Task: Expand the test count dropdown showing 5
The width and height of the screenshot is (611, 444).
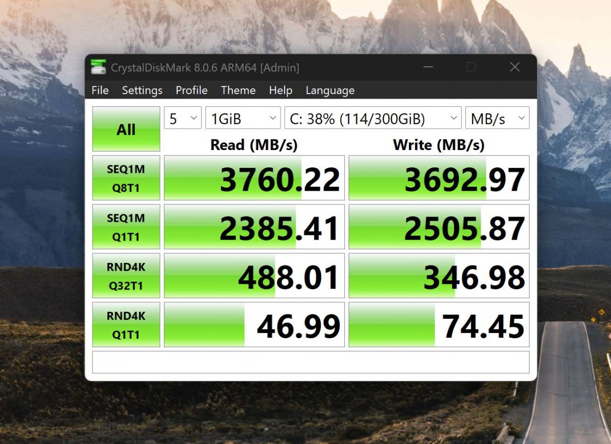Action: tap(183, 119)
